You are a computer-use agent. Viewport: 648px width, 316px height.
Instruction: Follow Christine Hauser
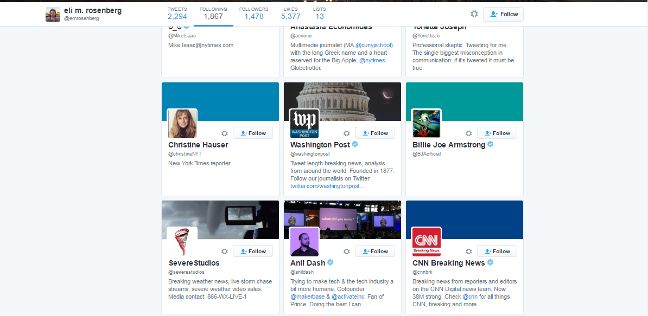coord(253,133)
